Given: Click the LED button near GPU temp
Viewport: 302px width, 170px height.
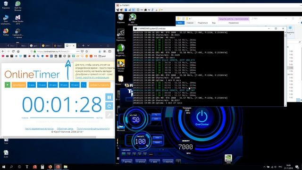Looking at the screenshot, I should (156, 119).
